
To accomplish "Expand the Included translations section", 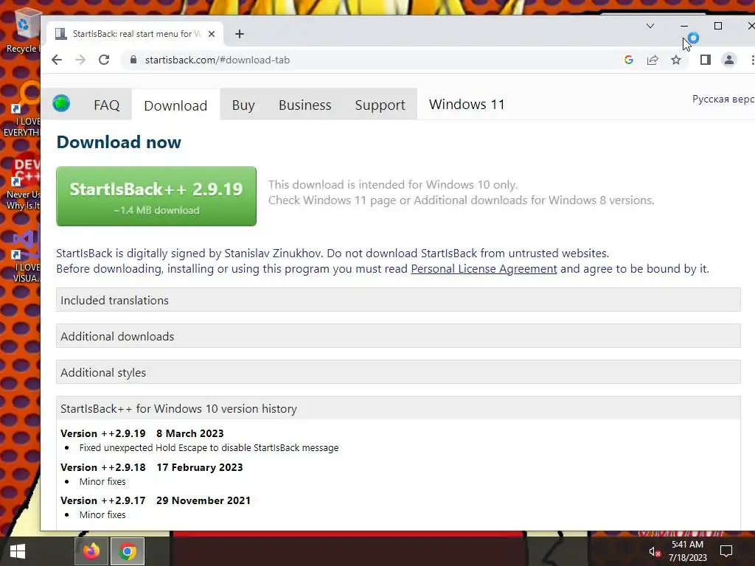I will 398,300.
